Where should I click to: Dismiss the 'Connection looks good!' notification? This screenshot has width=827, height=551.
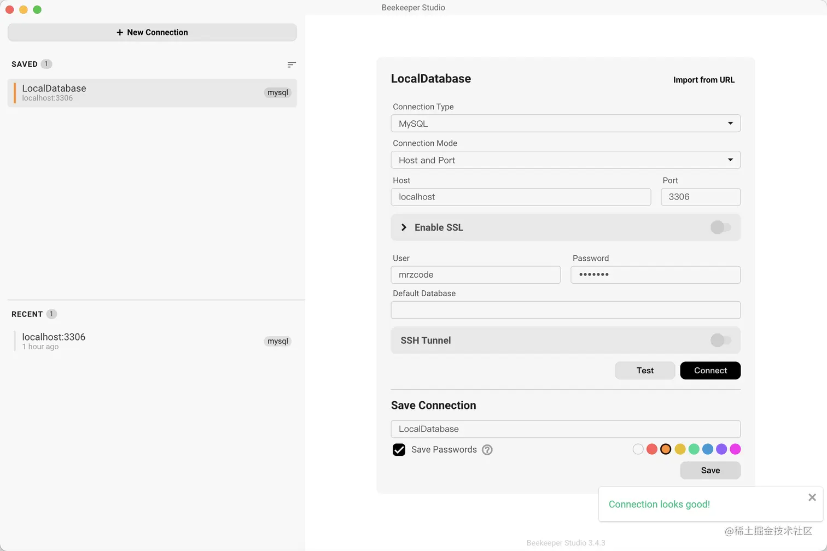[812, 497]
